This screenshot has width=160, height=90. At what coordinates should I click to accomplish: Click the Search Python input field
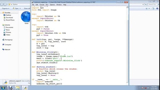(153, 4)
